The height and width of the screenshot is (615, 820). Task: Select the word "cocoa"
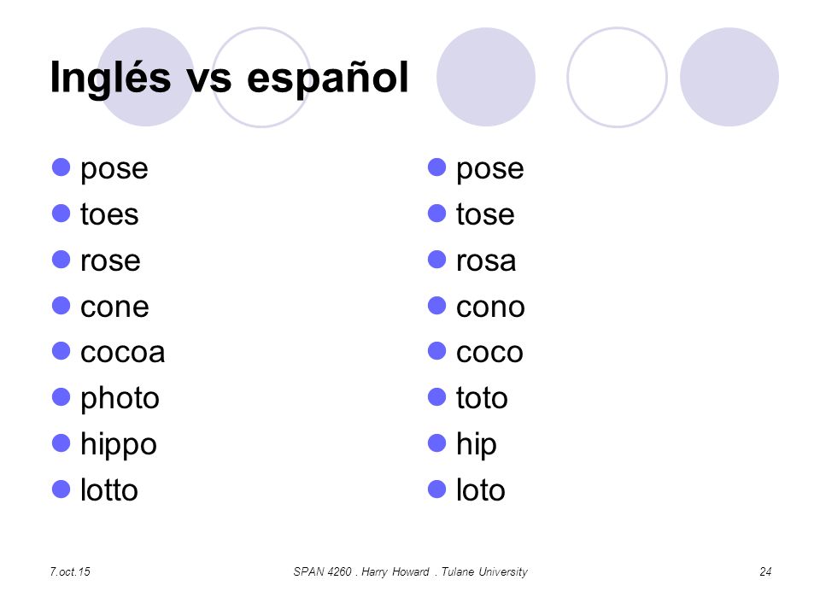point(122,353)
